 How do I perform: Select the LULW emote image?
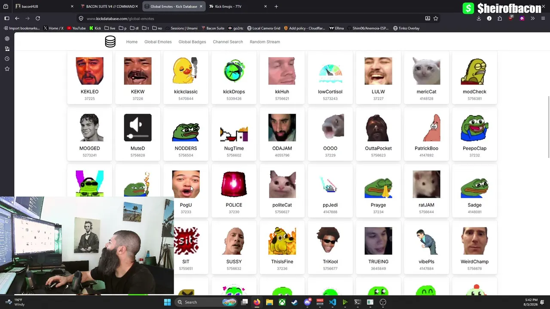pyautogui.click(x=378, y=71)
